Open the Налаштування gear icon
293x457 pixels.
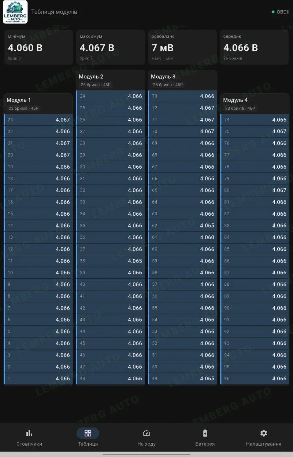click(264, 433)
